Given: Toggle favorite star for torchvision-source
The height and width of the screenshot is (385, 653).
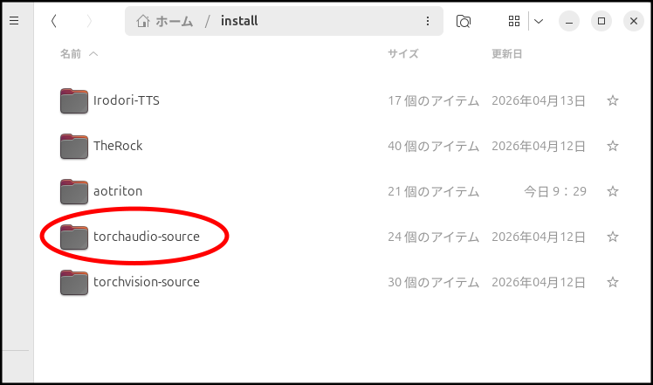Looking at the screenshot, I should [x=613, y=282].
